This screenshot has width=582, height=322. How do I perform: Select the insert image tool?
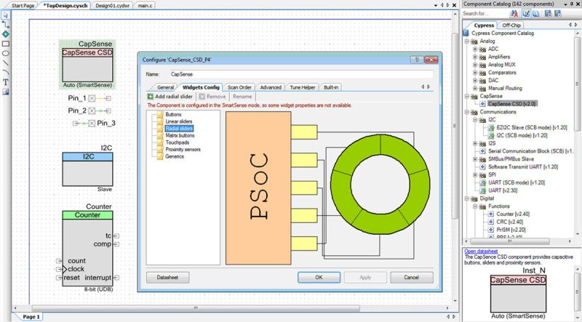point(6,92)
